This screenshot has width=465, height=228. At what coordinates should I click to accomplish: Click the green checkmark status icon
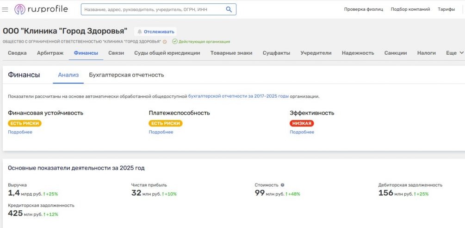[175, 42]
